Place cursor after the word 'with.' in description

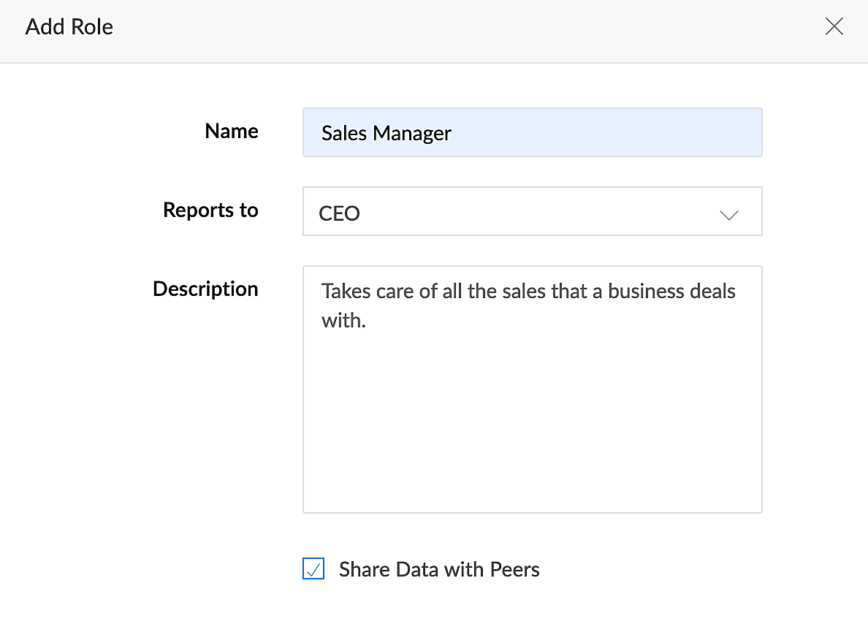coord(367,321)
